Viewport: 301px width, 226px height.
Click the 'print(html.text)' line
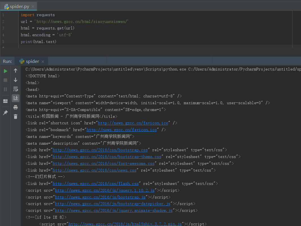[x=39, y=42]
